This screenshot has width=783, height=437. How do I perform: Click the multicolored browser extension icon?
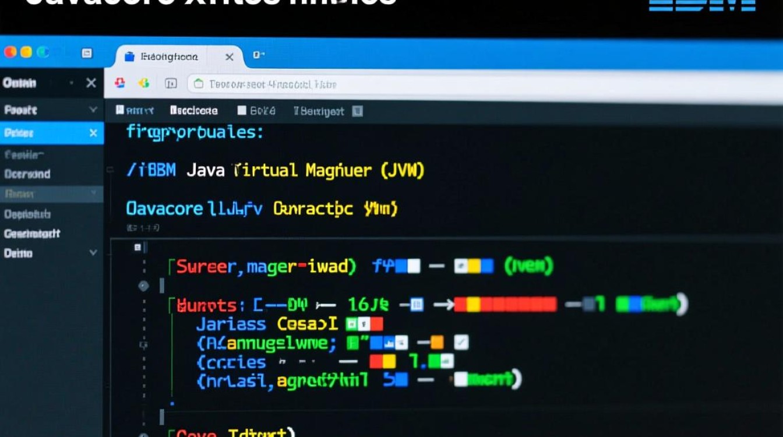click(143, 83)
